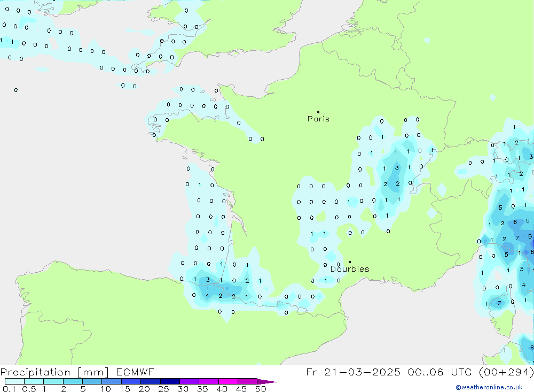The height and width of the screenshot is (392, 534).
Task: Pick the 25–30 mm legend swatch
Action: click(170, 381)
